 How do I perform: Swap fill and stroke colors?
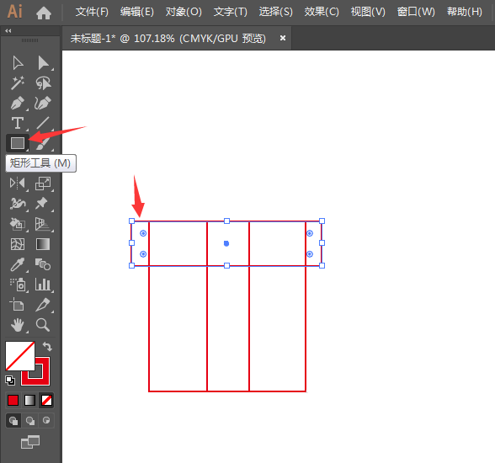click(x=47, y=346)
